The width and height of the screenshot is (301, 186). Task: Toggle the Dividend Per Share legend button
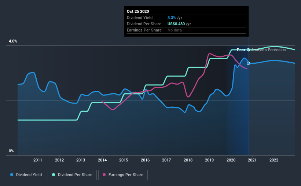tap(72, 175)
